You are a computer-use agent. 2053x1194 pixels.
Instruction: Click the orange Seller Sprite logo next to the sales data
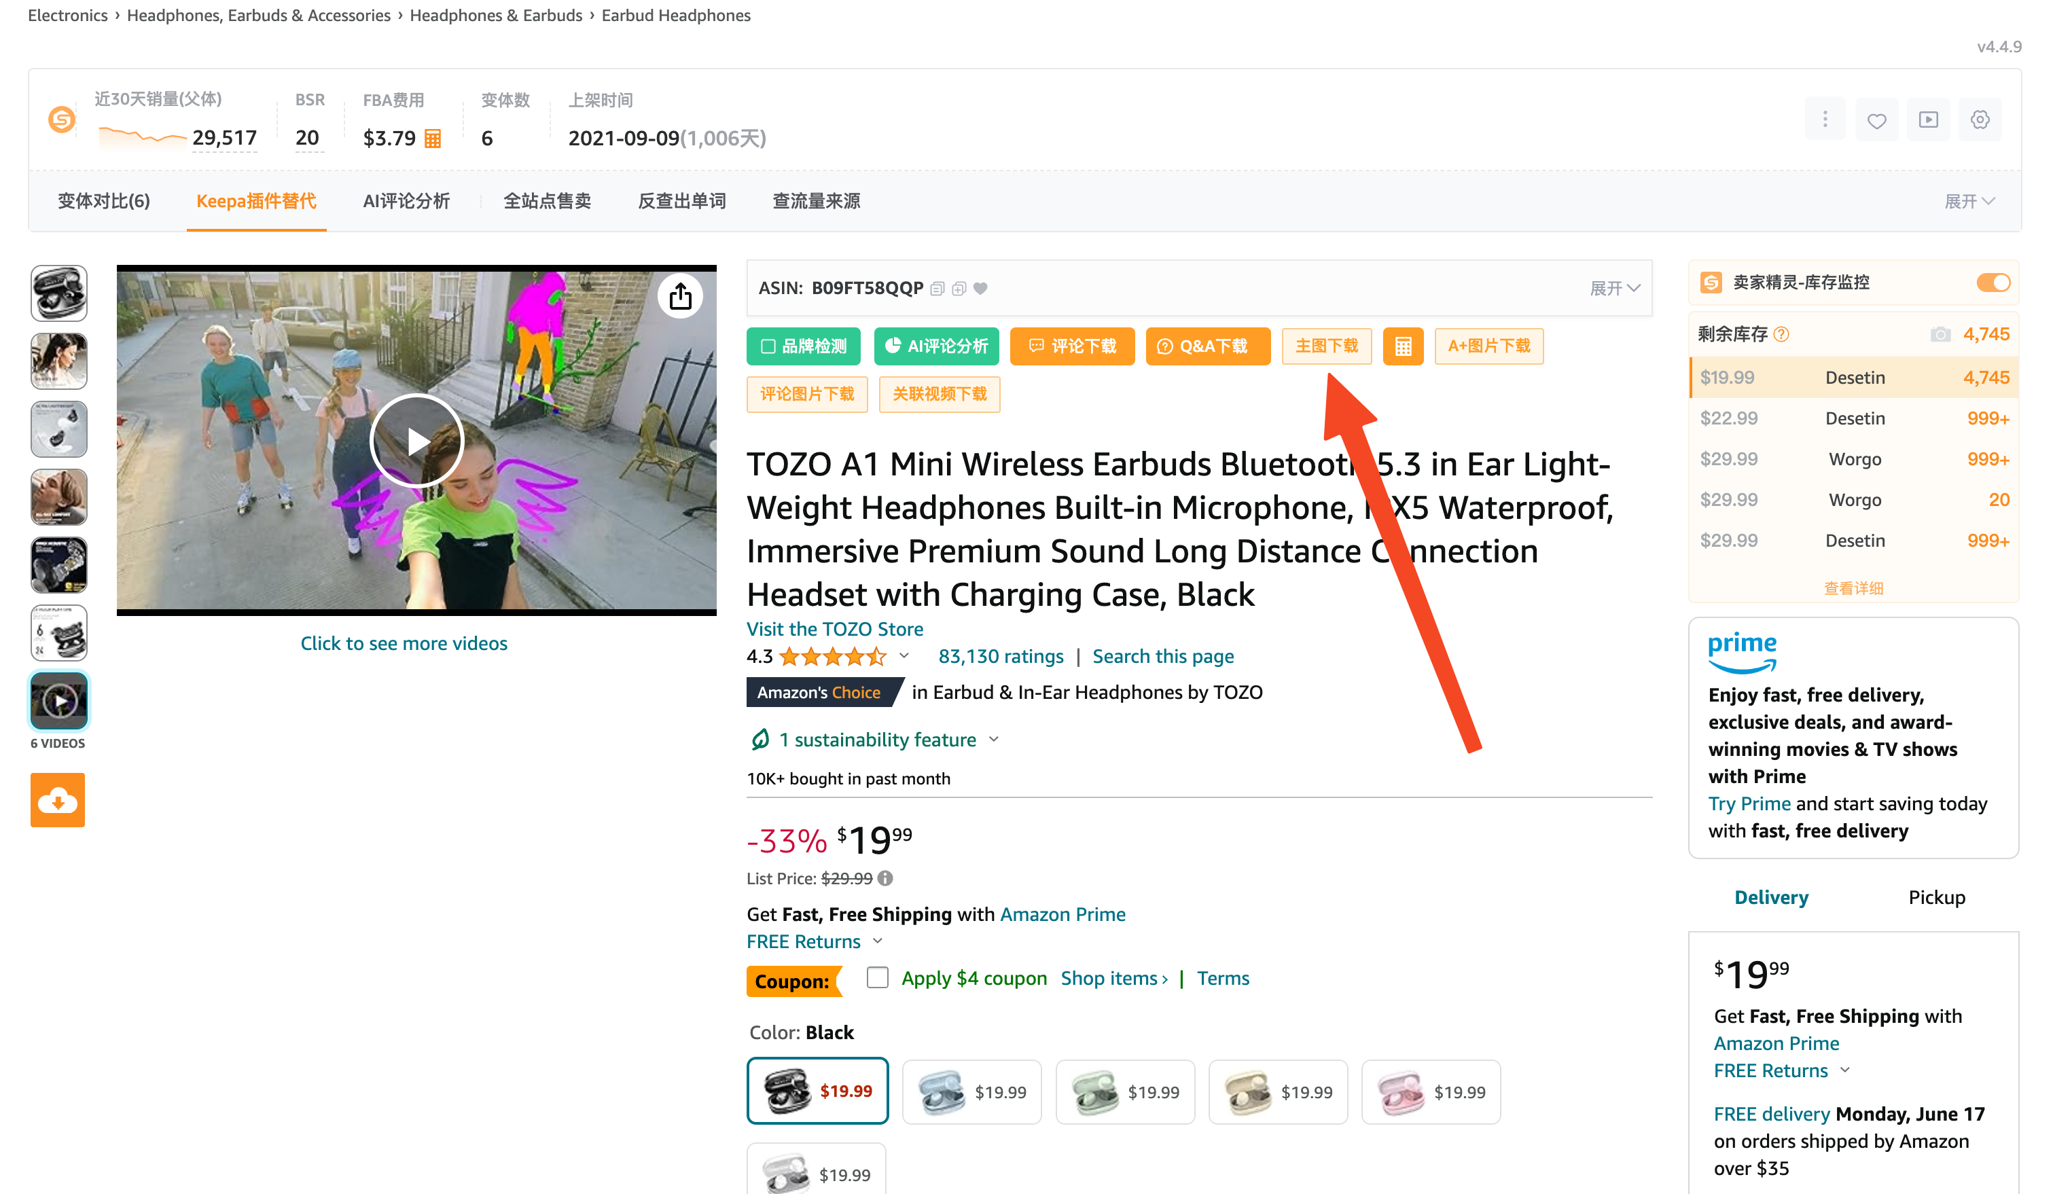pyautogui.click(x=62, y=120)
